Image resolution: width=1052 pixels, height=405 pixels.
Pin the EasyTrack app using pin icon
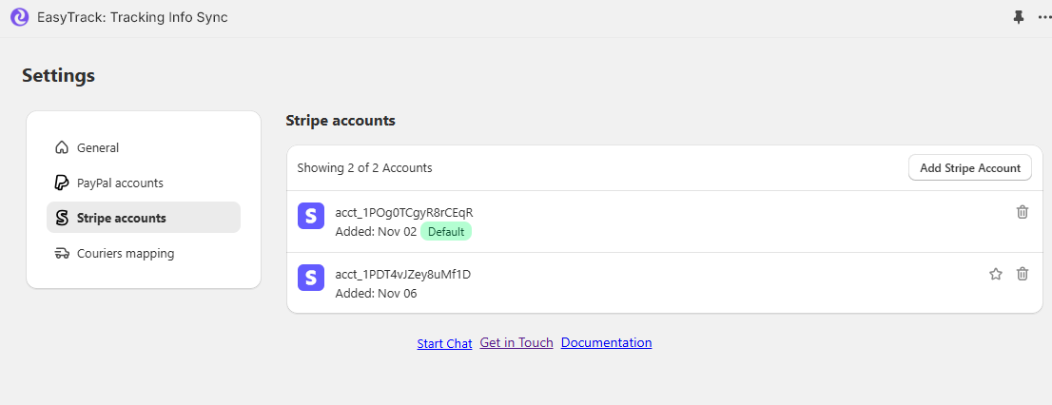click(1019, 17)
